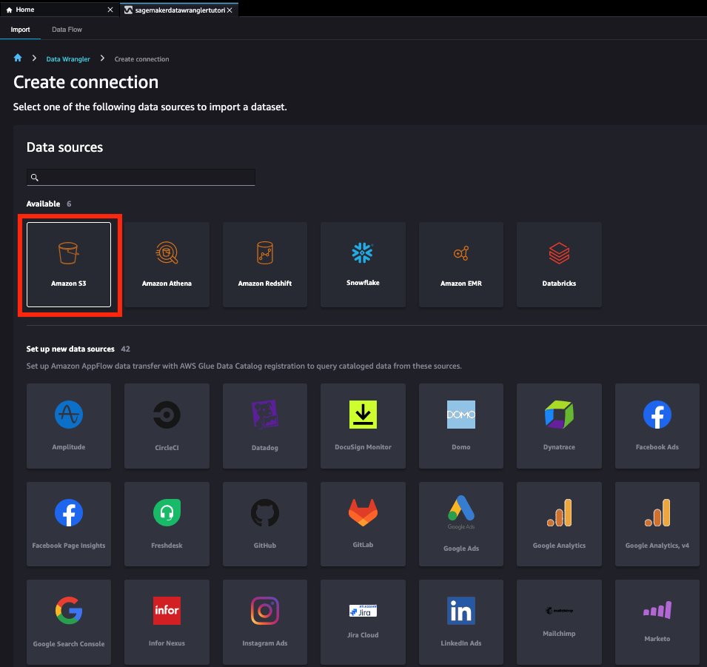Set up LinkedIn Ads source
Screen dimensions: 707x667
coord(460,622)
